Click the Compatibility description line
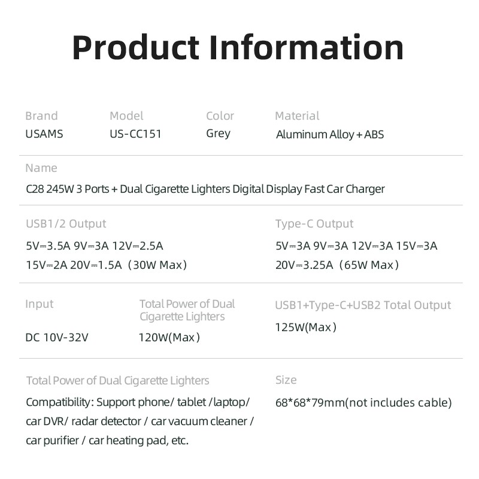479x479 pixels. point(138,402)
